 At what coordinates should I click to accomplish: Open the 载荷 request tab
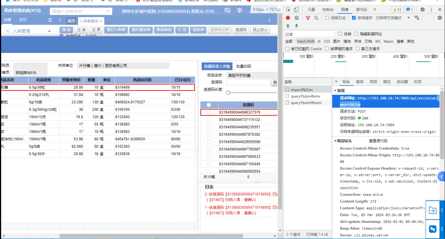click(x=360, y=82)
